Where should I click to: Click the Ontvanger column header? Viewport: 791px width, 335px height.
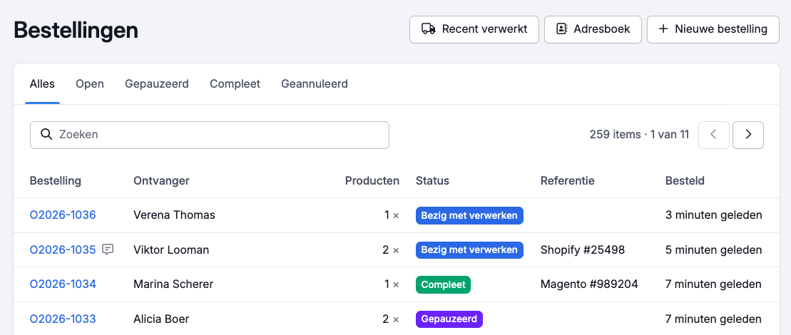[x=161, y=180]
